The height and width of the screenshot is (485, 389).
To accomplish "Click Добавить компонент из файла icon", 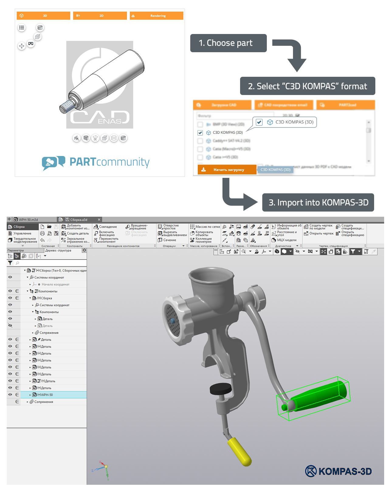I will pos(64,227).
